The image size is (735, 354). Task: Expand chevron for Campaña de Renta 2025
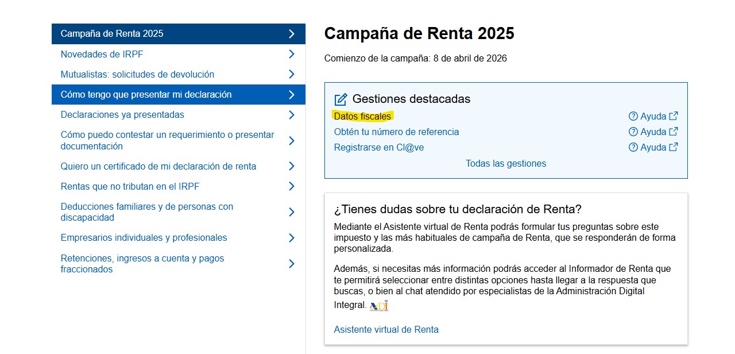click(292, 34)
